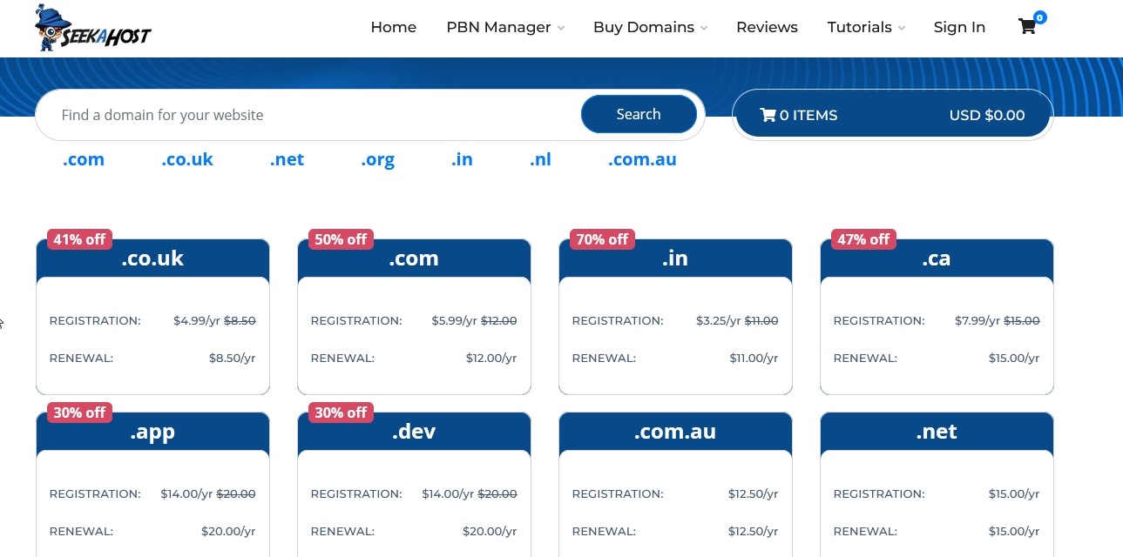This screenshot has height=557, width=1123.
Task: Select the .com extension shortcut
Action: coord(83,159)
